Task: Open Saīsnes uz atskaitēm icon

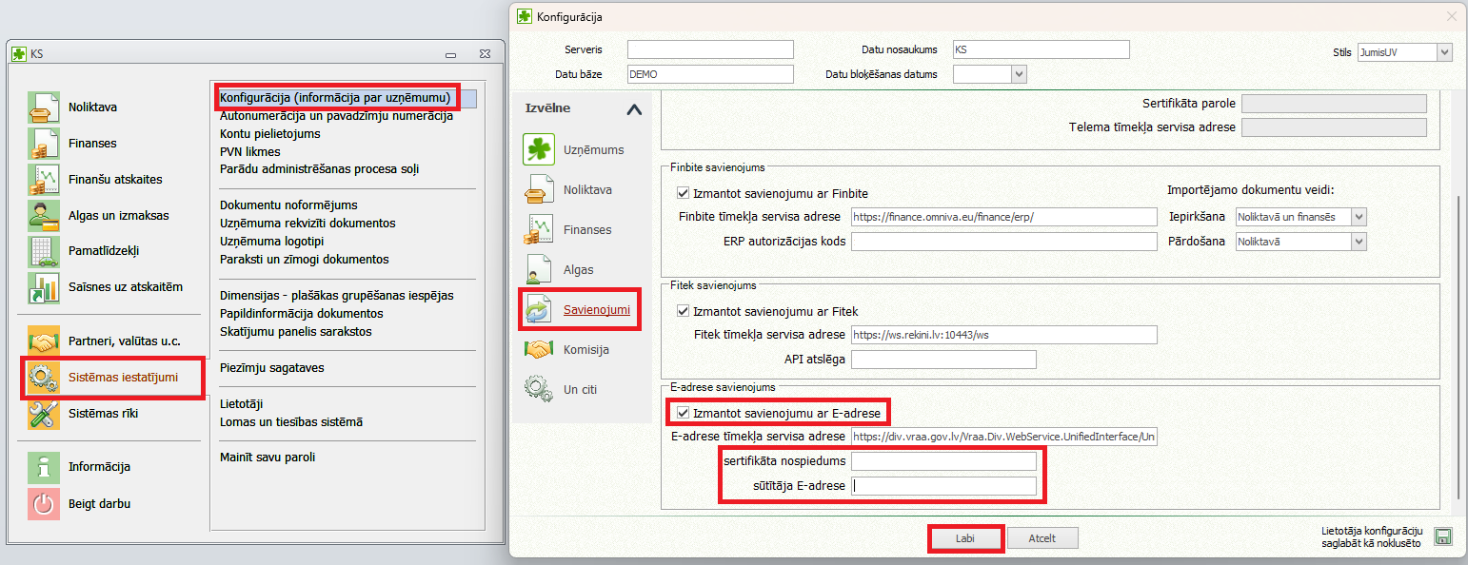Action: tap(44, 287)
